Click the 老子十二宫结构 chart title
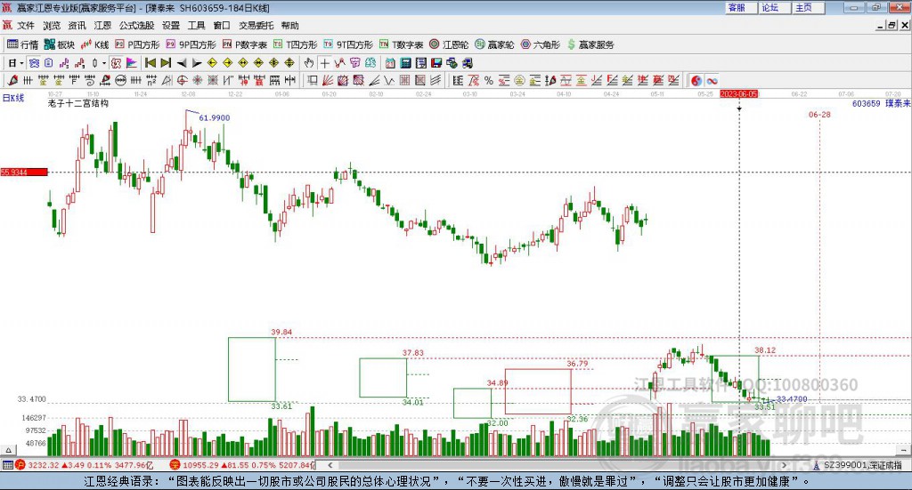912x490 pixels. 78,103
